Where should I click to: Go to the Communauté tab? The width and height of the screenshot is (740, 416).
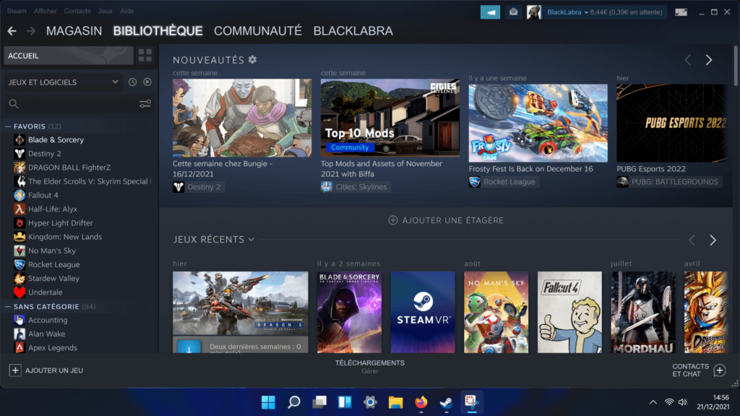[x=258, y=31]
